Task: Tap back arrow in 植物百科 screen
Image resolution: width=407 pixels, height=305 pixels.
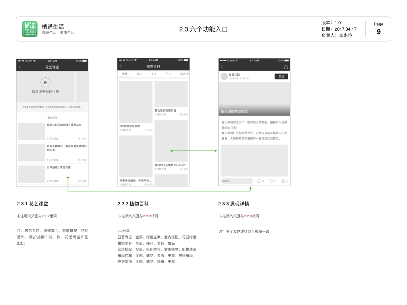Action: [x=121, y=66]
